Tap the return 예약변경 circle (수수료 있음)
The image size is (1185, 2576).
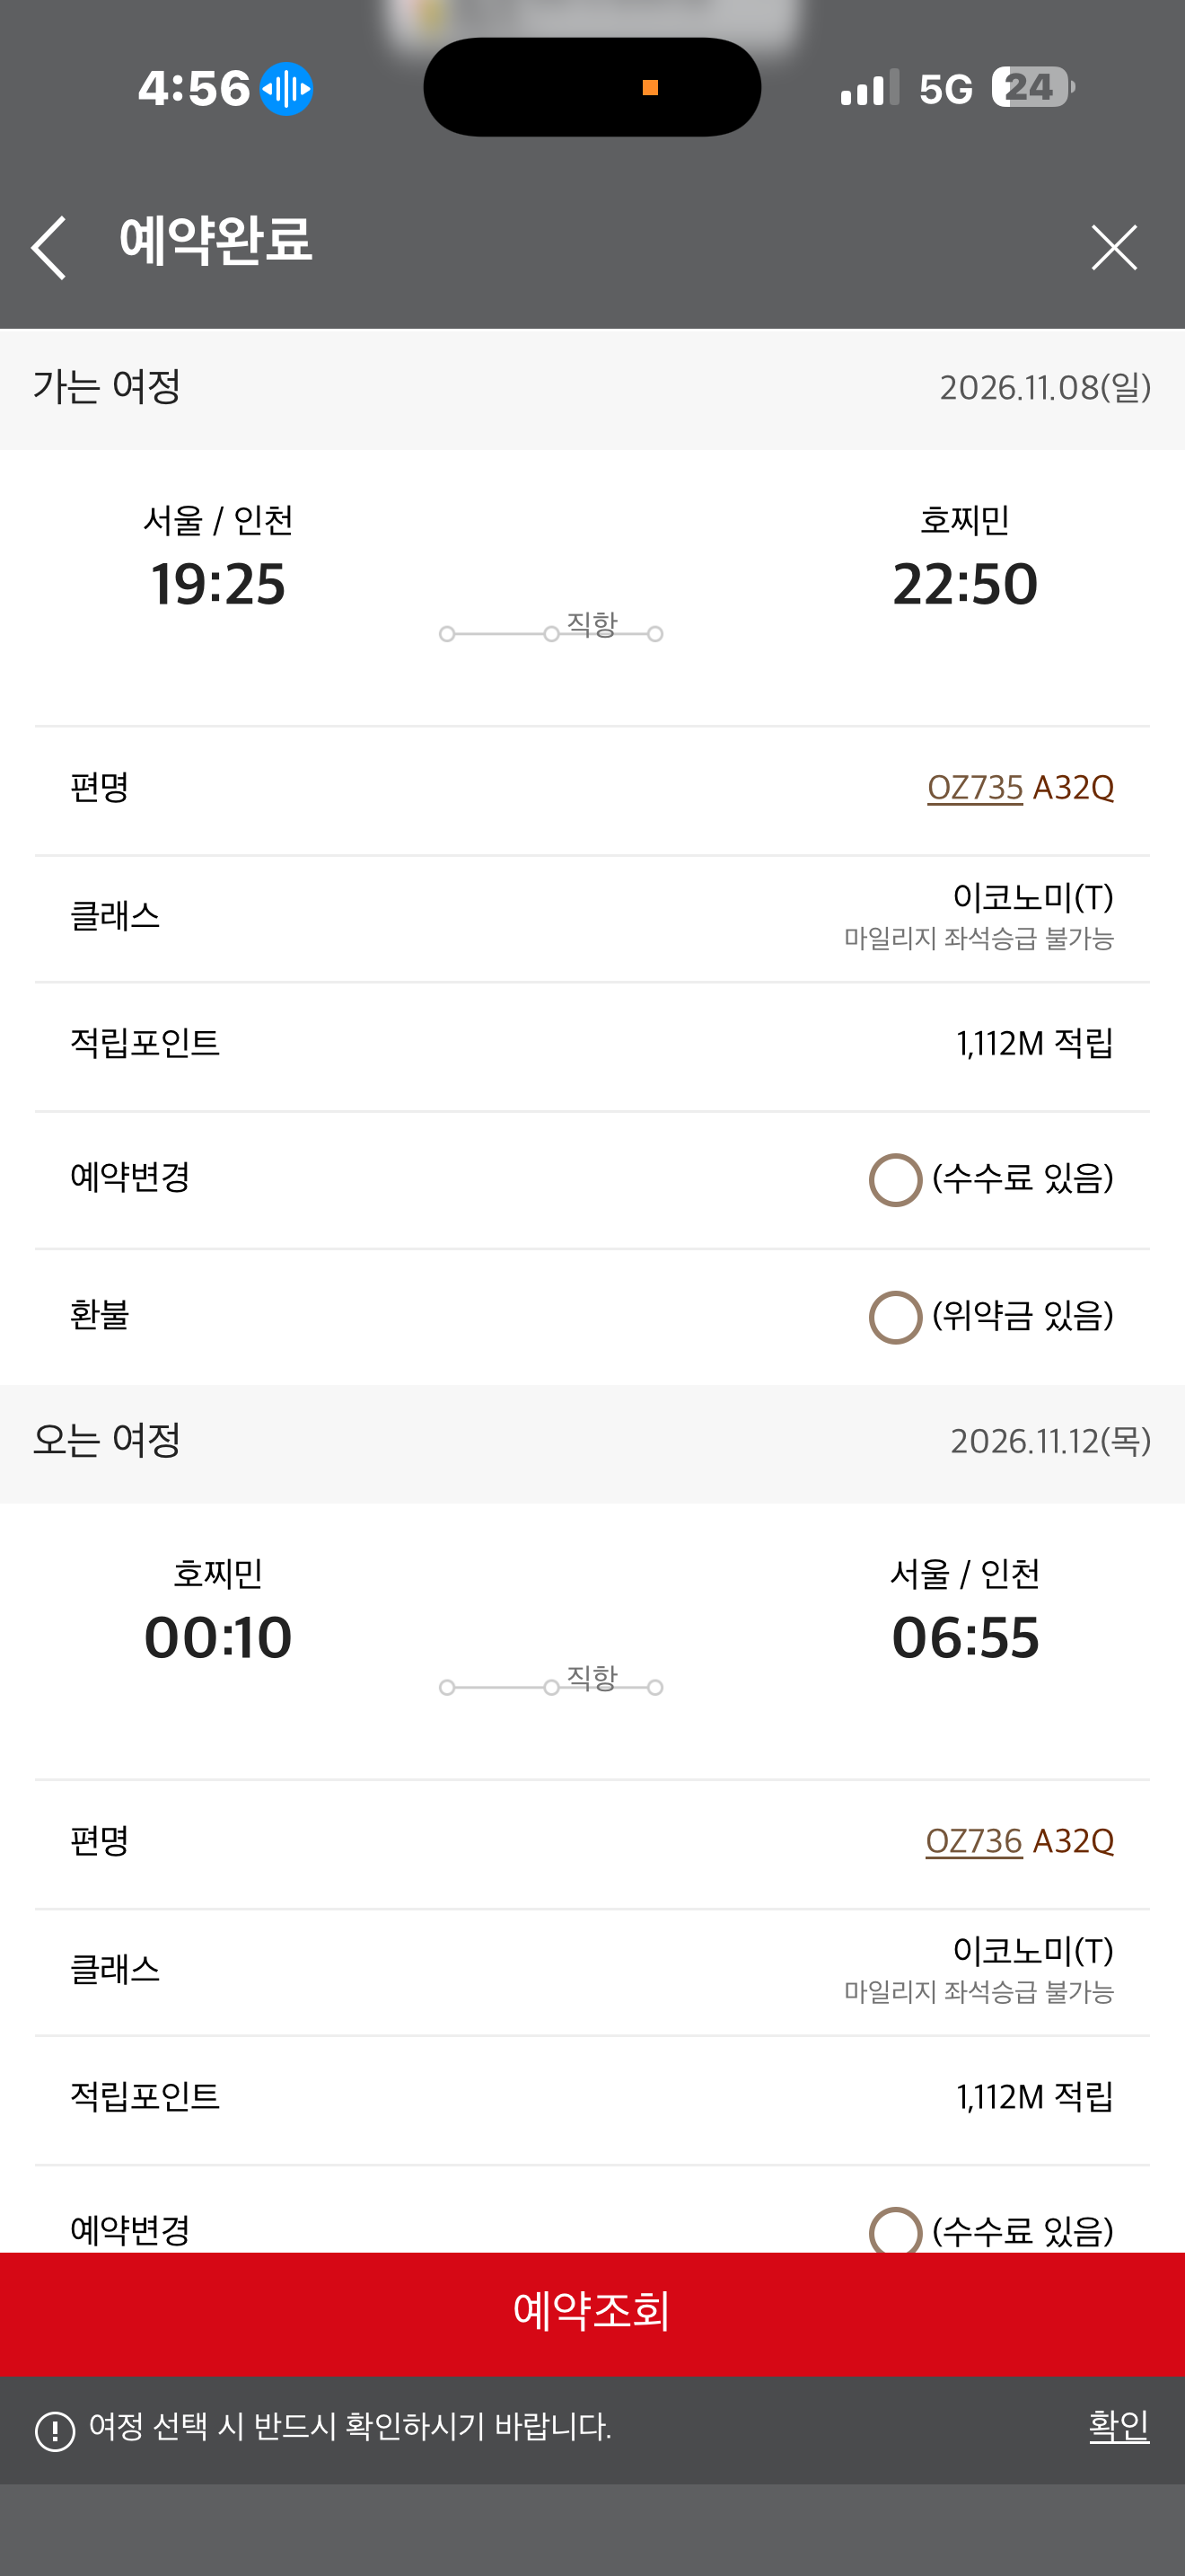(x=894, y=2230)
